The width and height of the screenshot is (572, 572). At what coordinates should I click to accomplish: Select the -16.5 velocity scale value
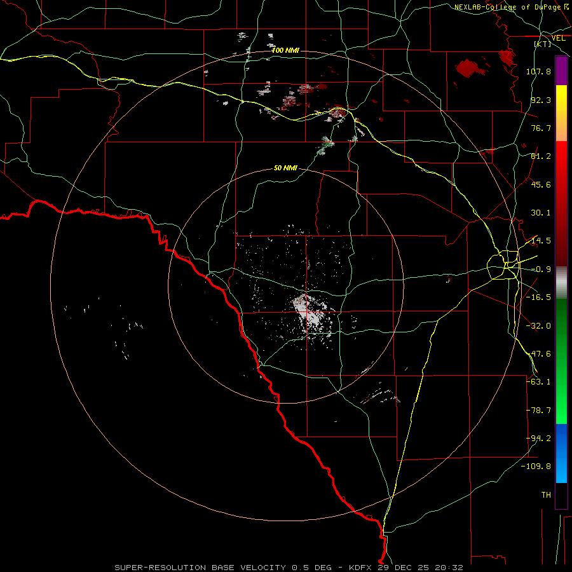(x=538, y=297)
